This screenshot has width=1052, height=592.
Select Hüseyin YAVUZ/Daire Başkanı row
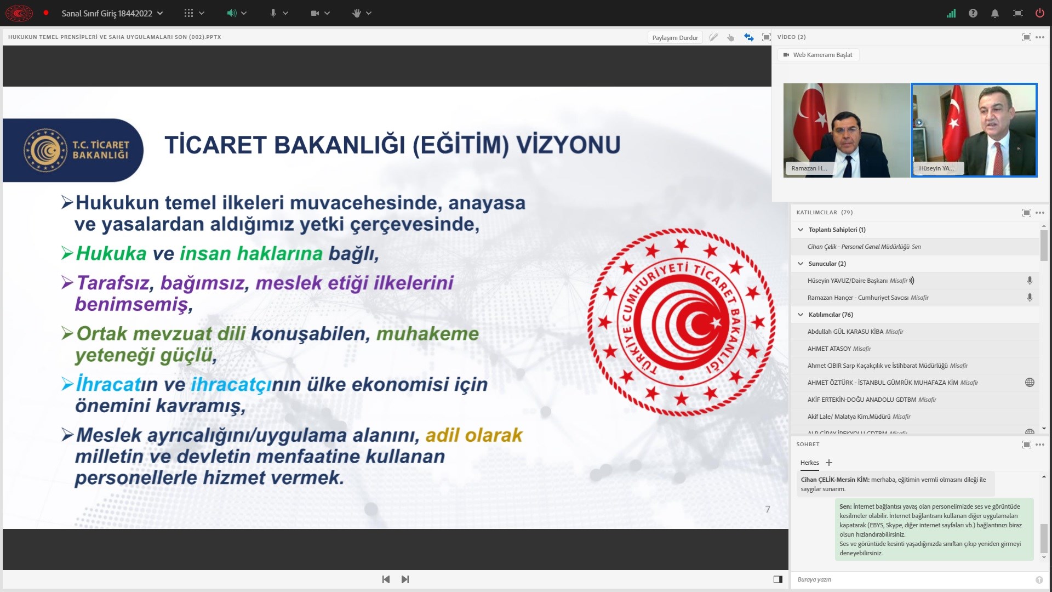(916, 281)
